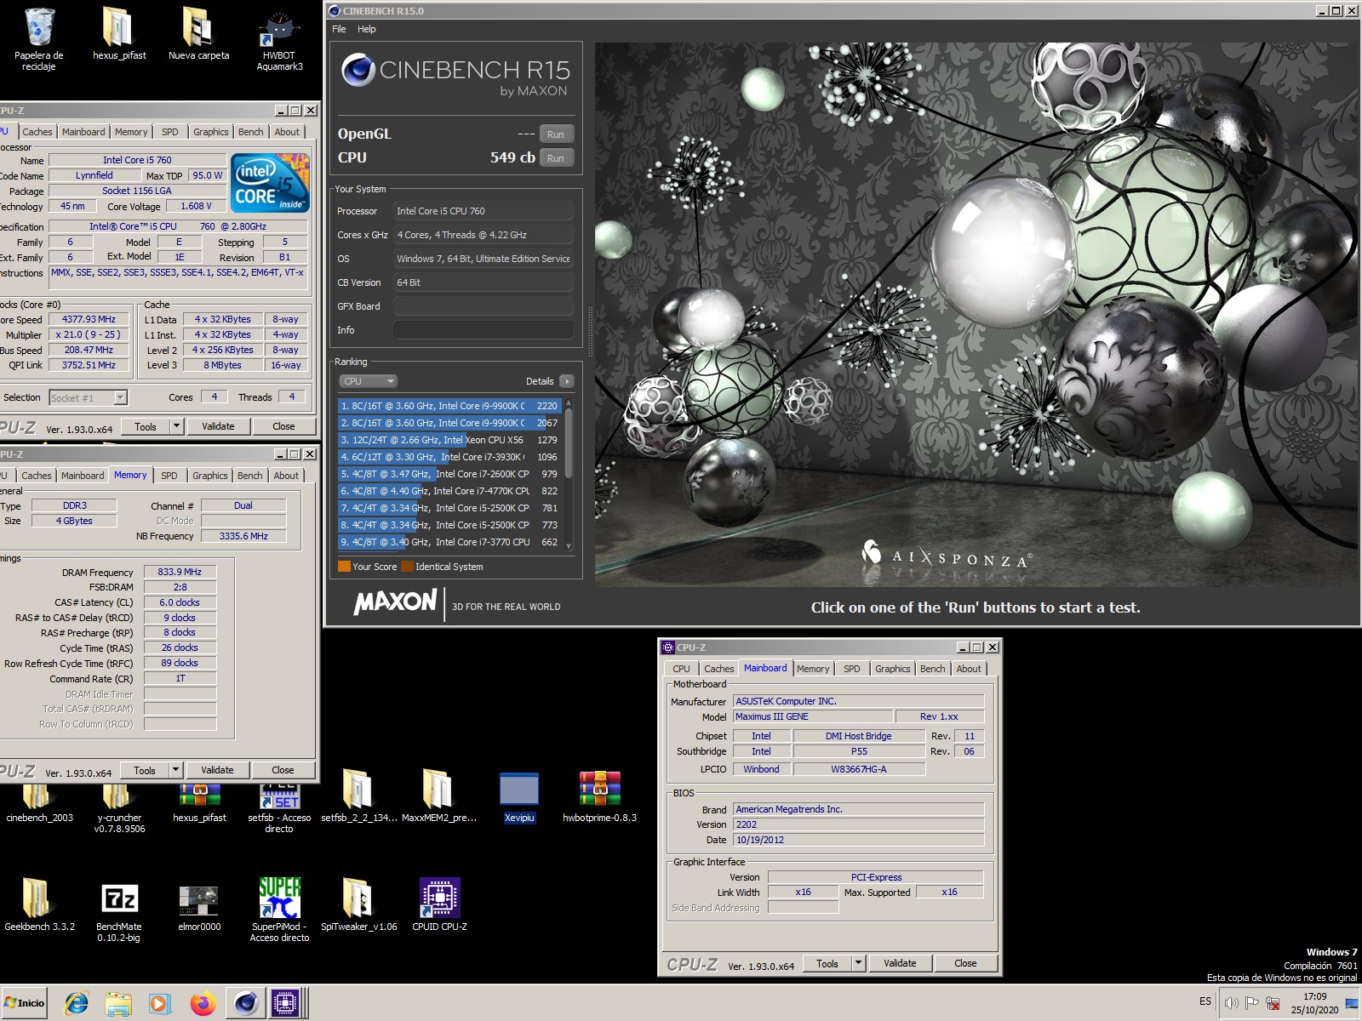Screen dimensions: 1362x1021
Task: Open the Cinebench Help menu
Action: point(367,29)
